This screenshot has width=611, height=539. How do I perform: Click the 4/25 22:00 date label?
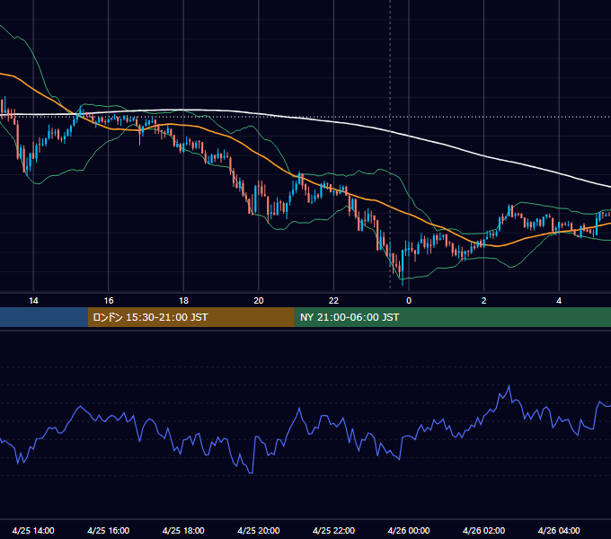coord(334,530)
